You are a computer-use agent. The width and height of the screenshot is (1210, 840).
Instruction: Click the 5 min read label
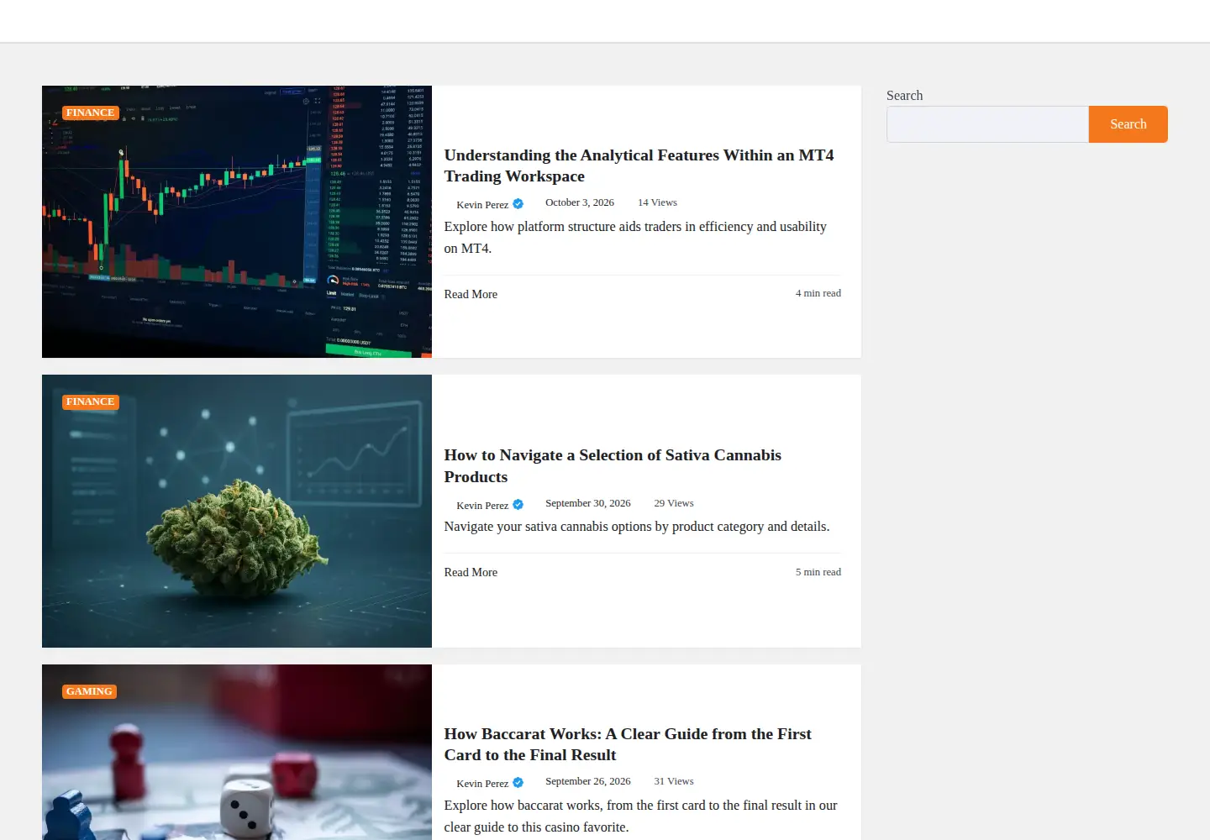pyautogui.click(x=818, y=572)
